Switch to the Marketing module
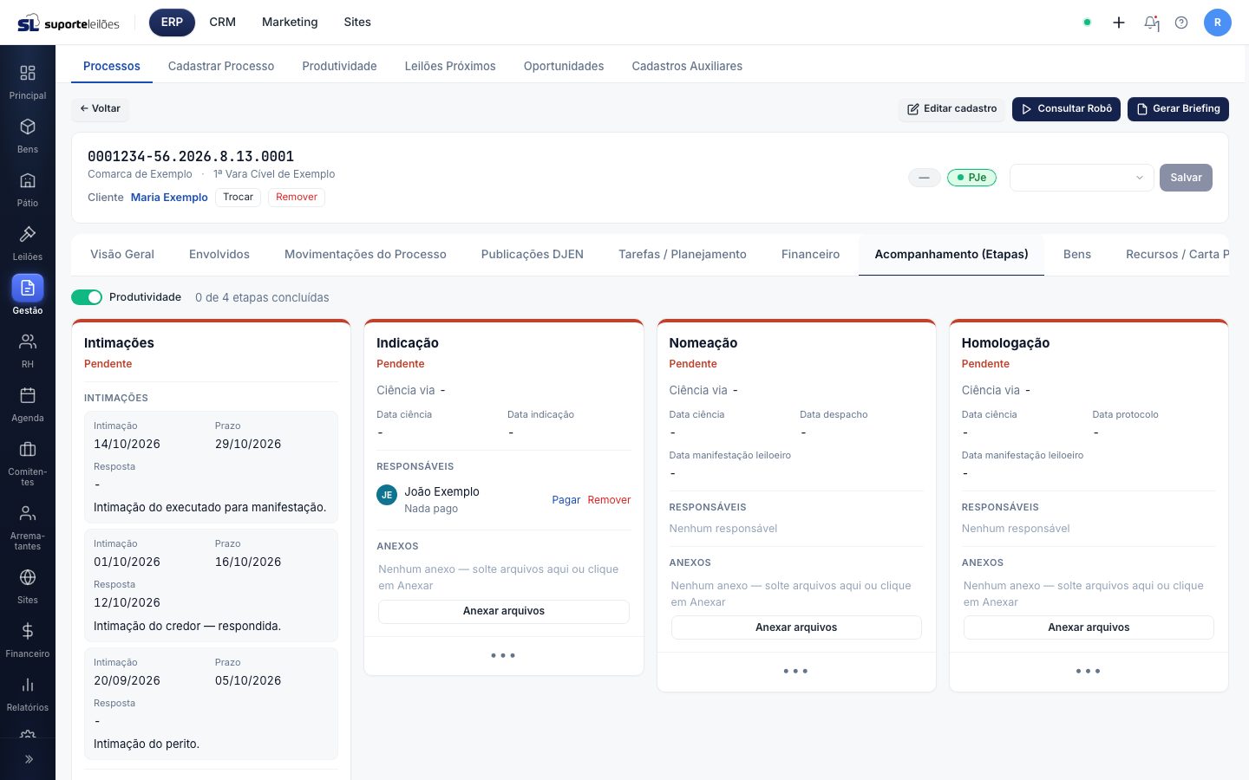The width and height of the screenshot is (1249, 780). pyautogui.click(x=290, y=23)
